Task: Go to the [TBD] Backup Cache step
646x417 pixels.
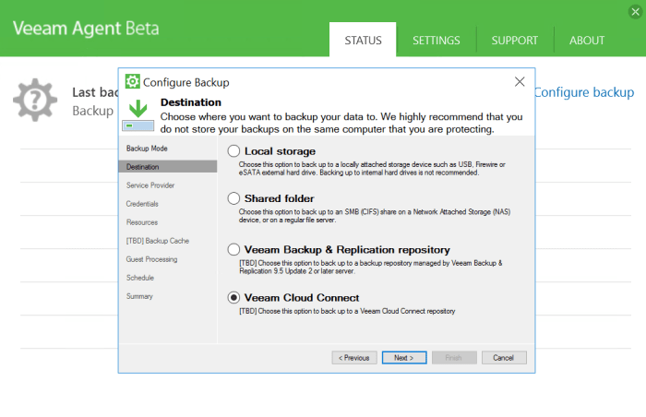Action: (x=158, y=241)
